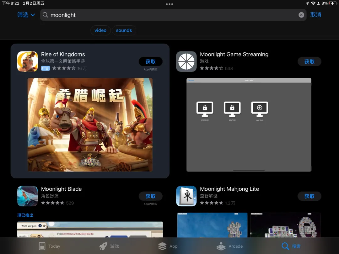This screenshot has width=339, height=254.
Task: Open the Rise of Kingdoms app icon
Action: tap(27, 61)
